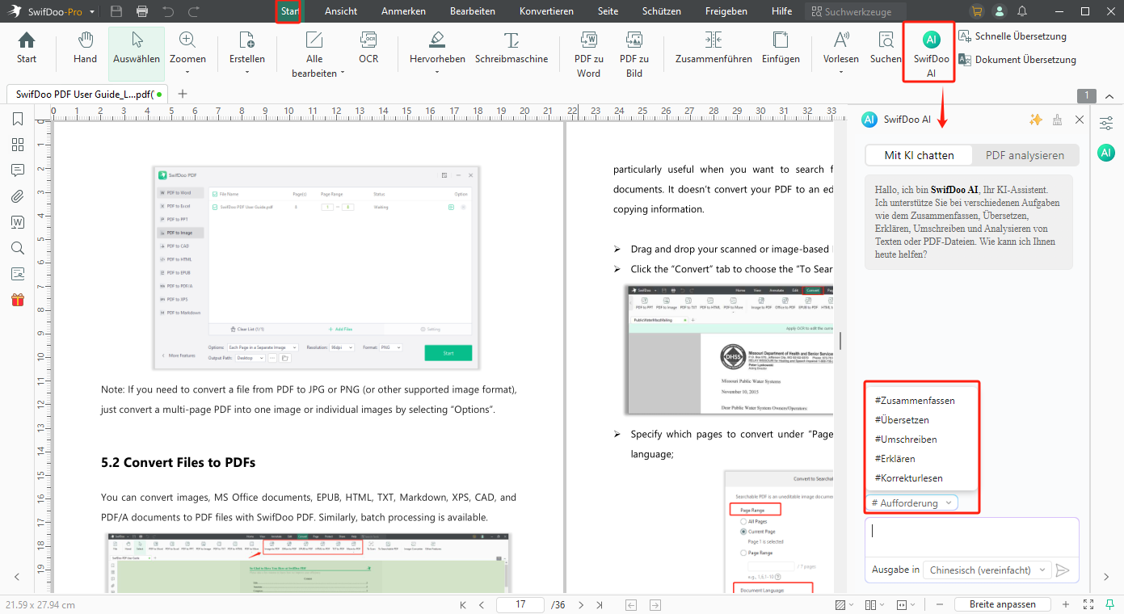
Task: Expand the Zoomen dropdown
Action: [x=187, y=73]
